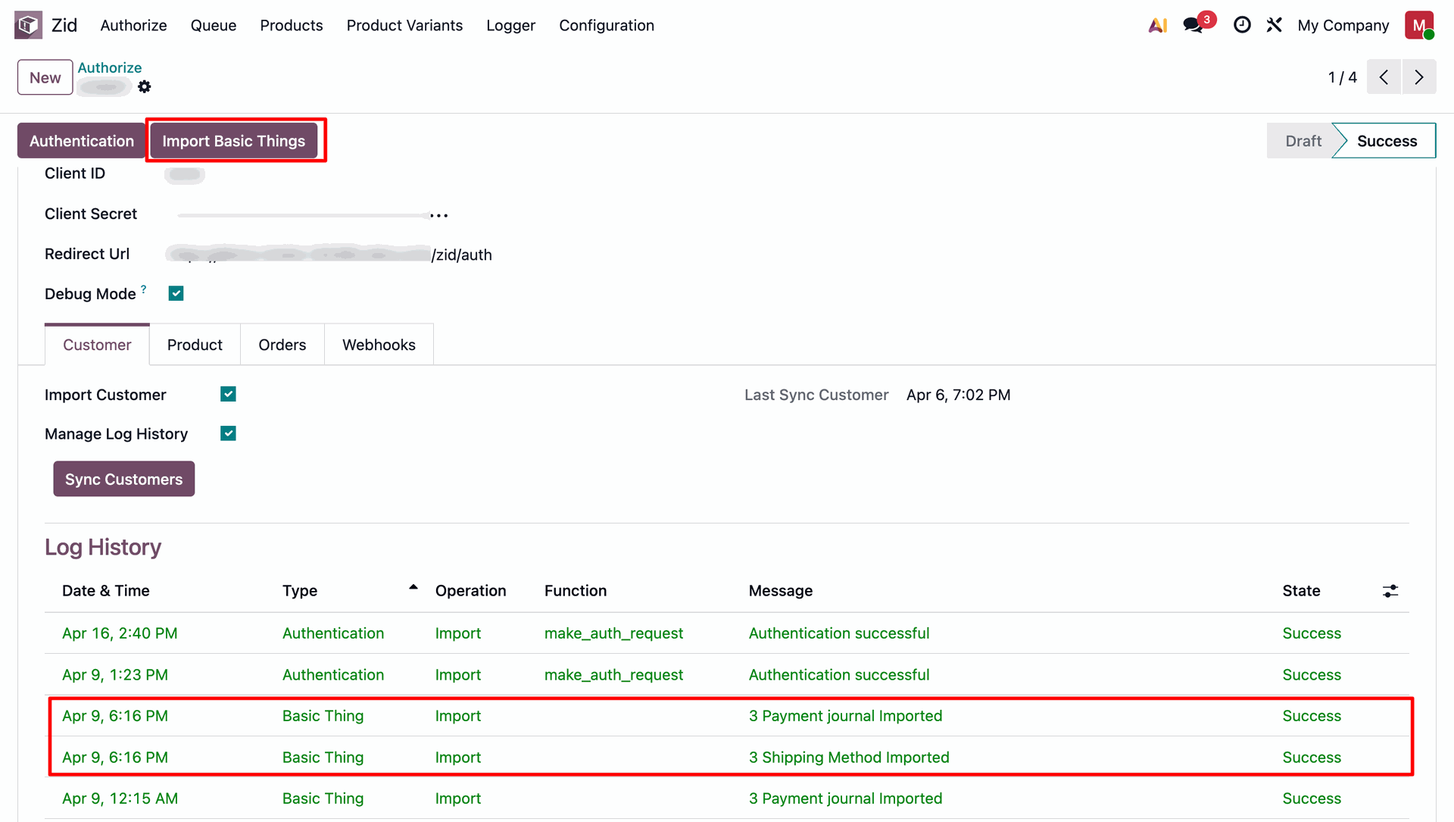Sort by the Message column header
Viewport: 1454px width, 822px height.
(x=781, y=591)
